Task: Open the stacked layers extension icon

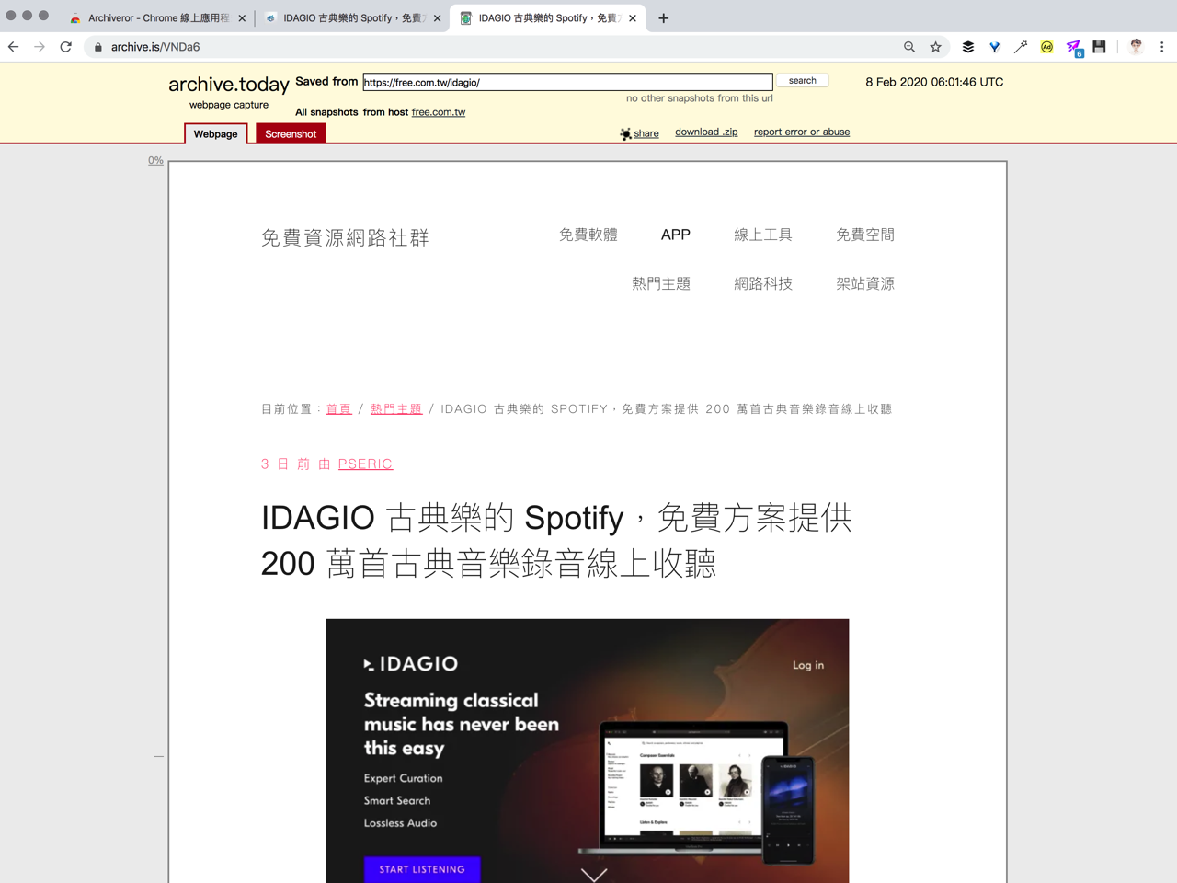Action: 968,47
